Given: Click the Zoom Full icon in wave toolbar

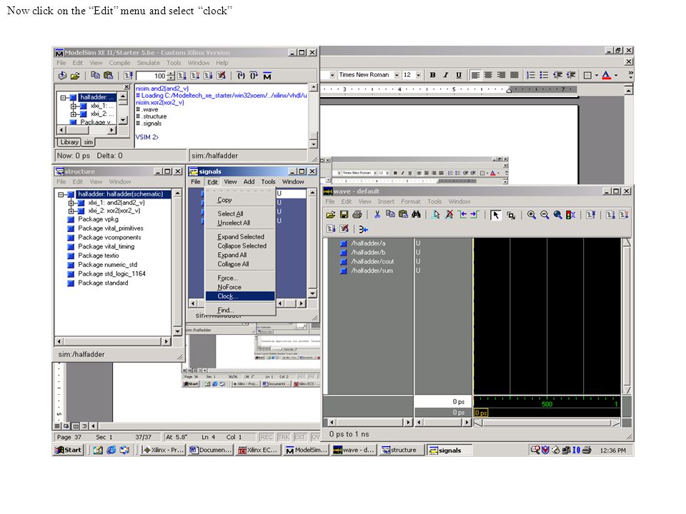Looking at the screenshot, I should (x=557, y=215).
